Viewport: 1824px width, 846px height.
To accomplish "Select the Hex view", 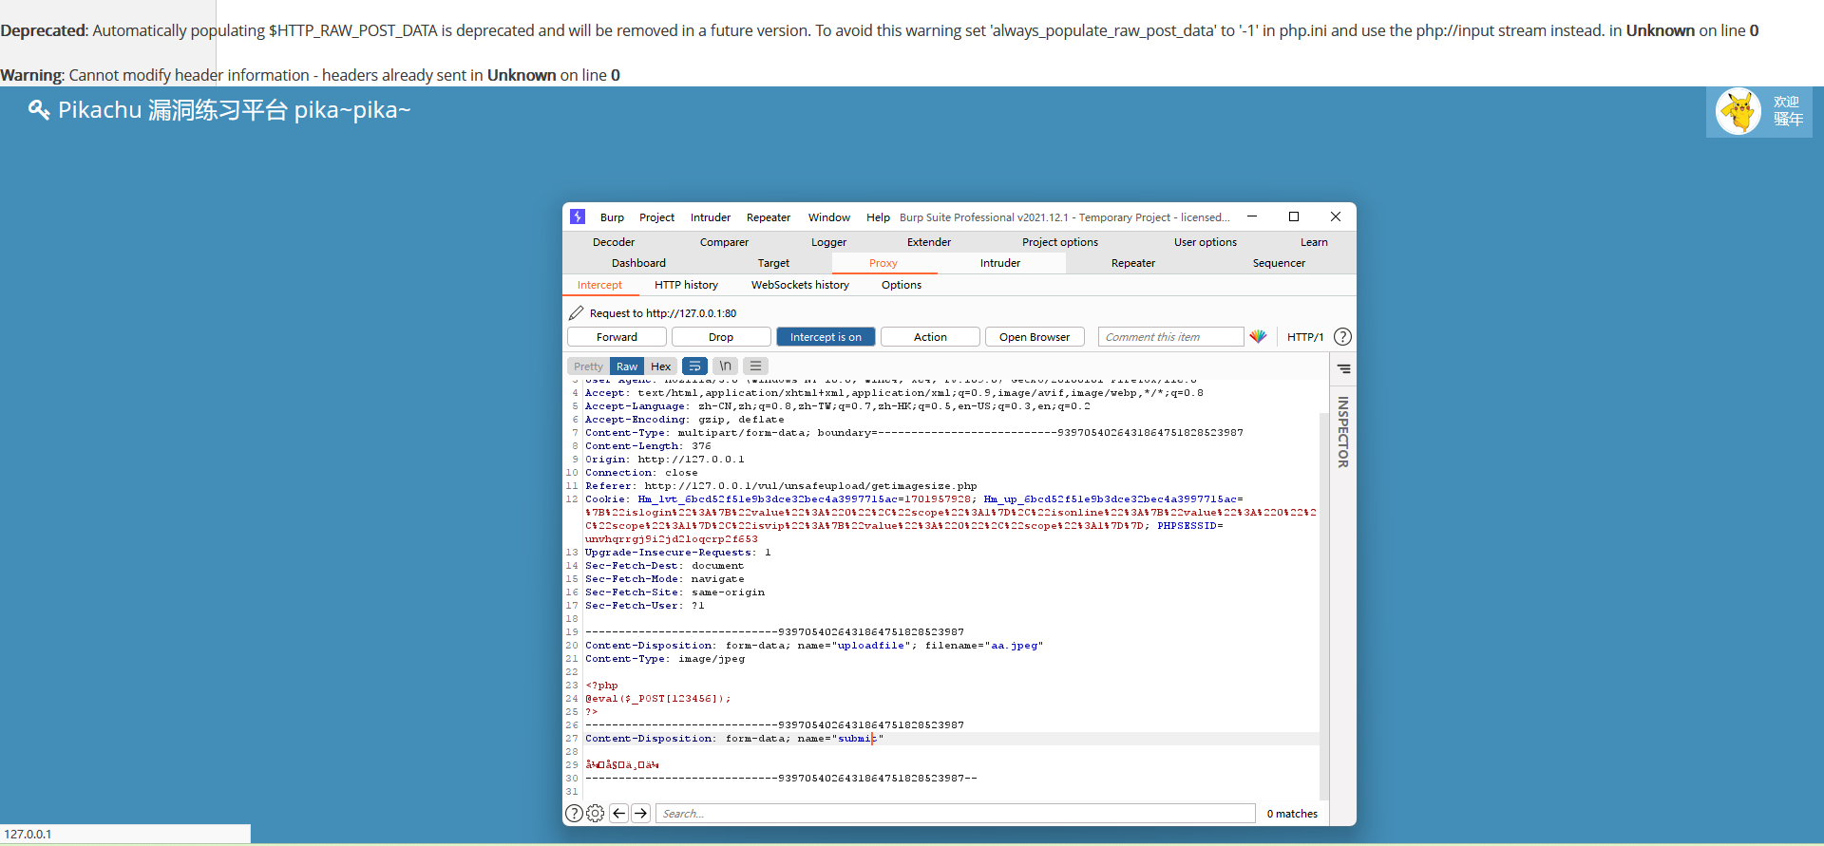I will 660,366.
